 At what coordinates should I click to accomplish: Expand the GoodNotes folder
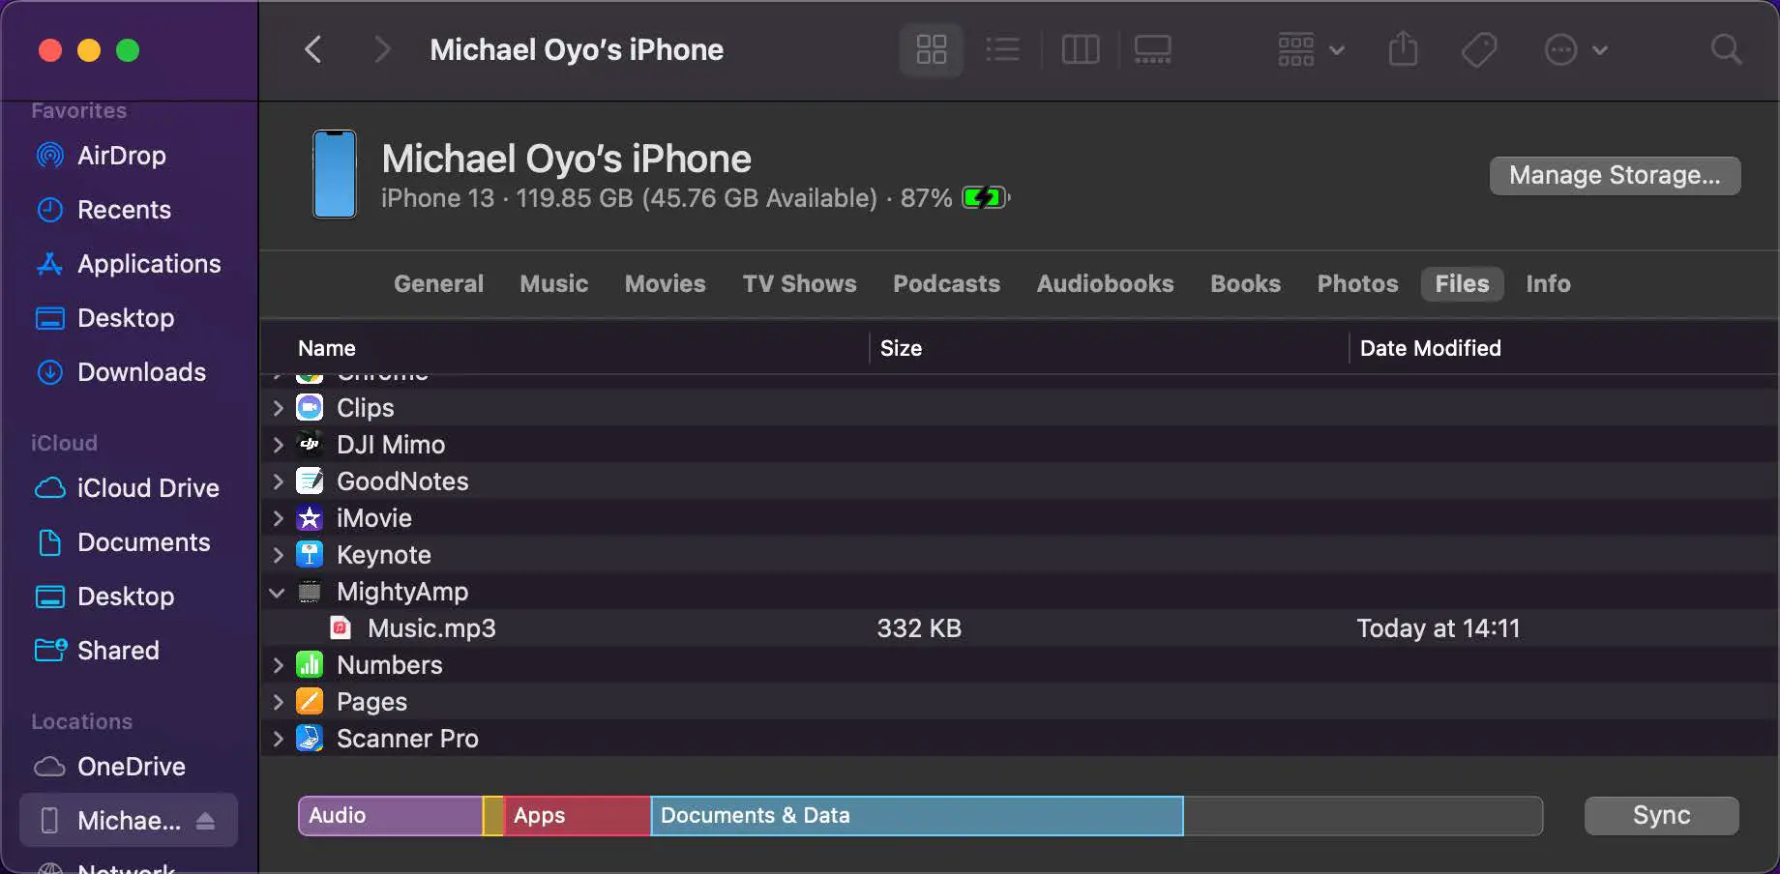pos(278,481)
